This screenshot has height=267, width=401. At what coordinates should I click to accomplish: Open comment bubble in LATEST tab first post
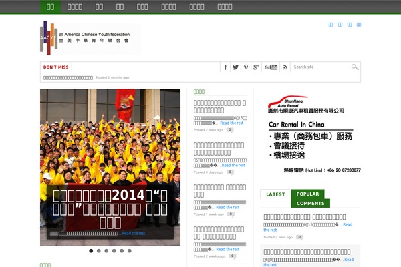coord(299,238)
